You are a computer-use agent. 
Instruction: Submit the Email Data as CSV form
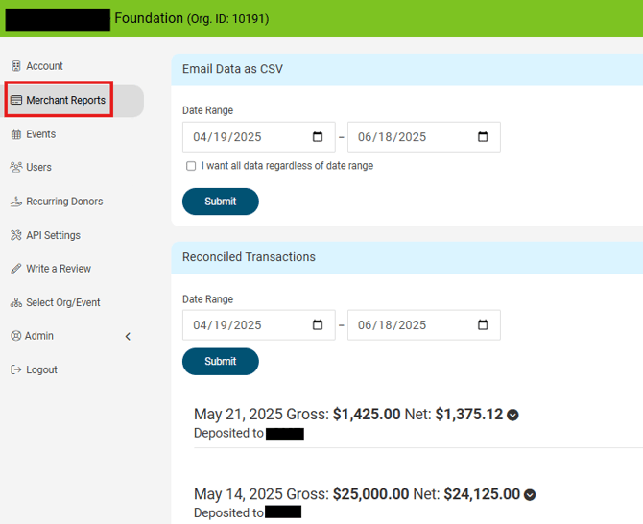tap(220, 202)
